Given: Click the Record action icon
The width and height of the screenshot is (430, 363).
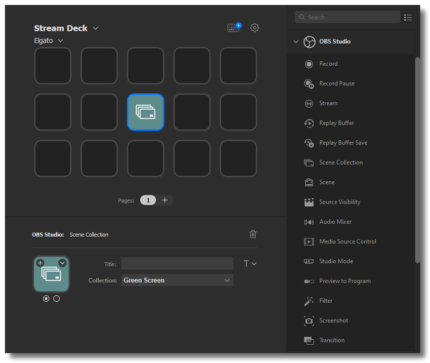Looking at the screenshot, I should tap(309, 64).
